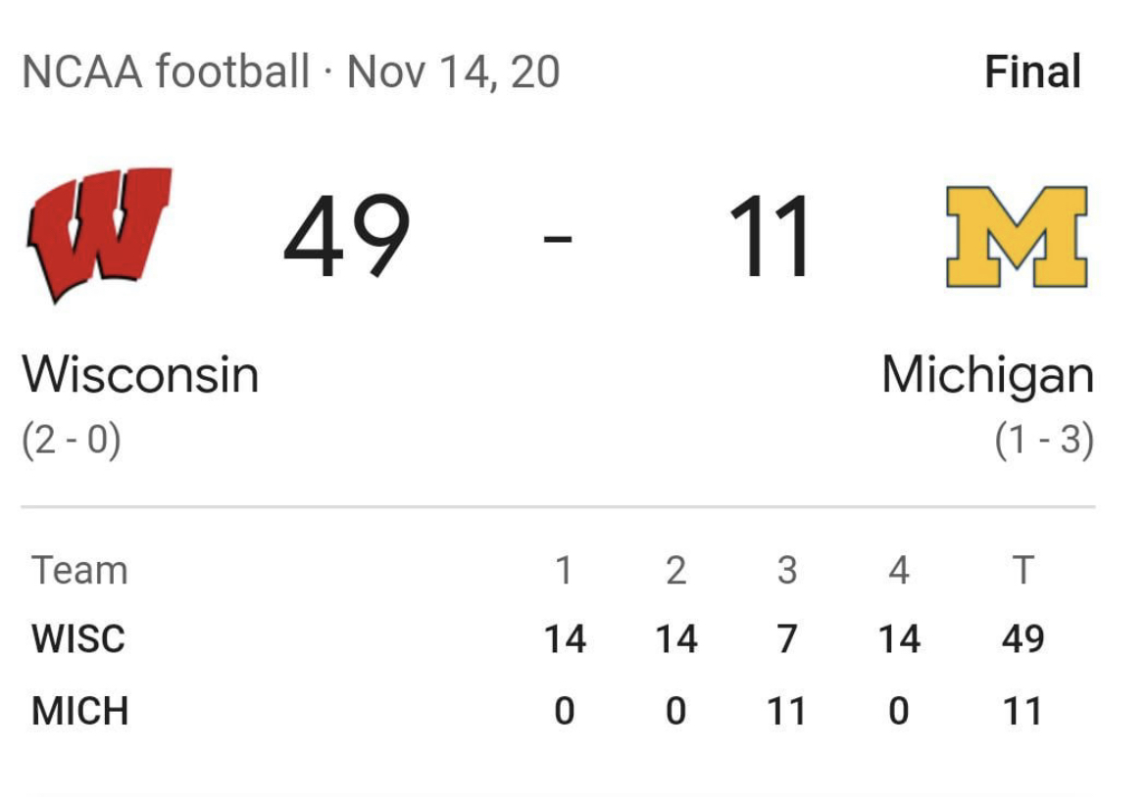Click Wisconsin's third quarter score 7
This screenshot has width=1147, height=797.
[x=787, y=639]
